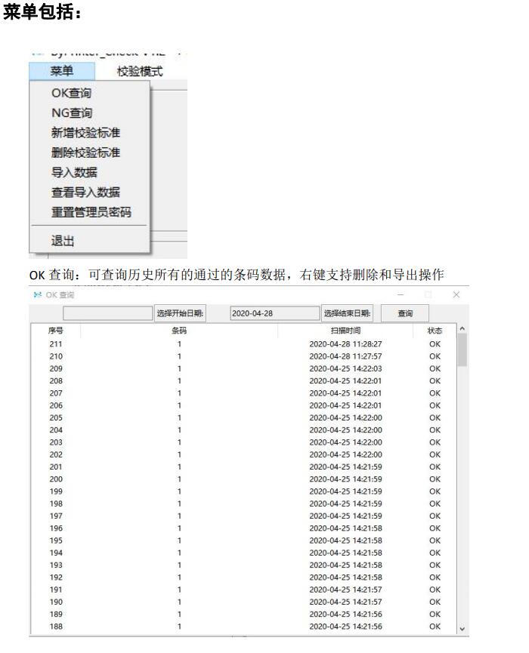Click 导入数据 menu item
Viewport: 529px width, 653px height.
pyautogui.click(x=69, y=172)
